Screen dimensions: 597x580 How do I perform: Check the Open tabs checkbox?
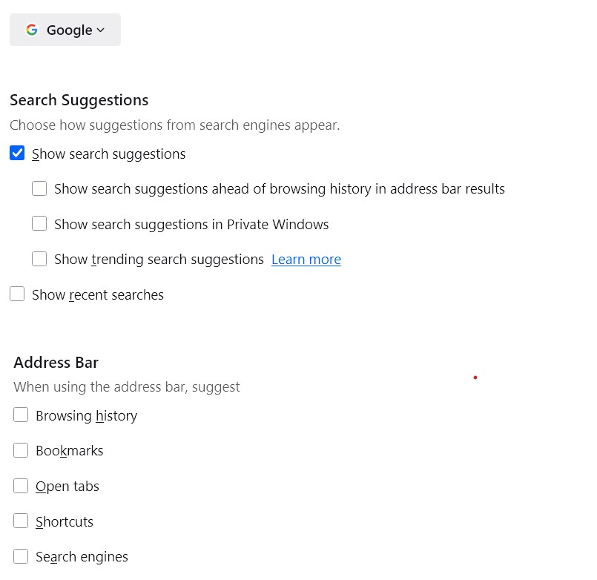(21, 486)
